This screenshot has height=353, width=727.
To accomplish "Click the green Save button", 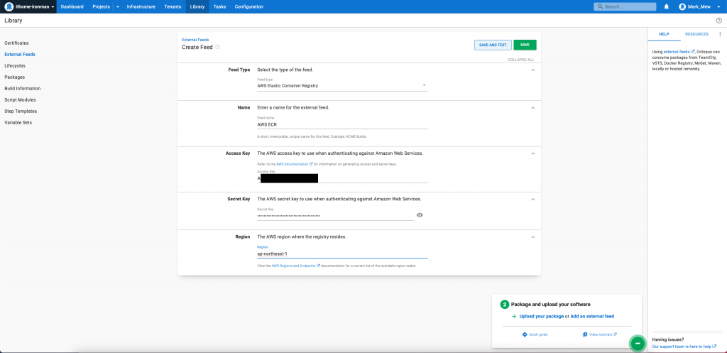I will (525, 45).
